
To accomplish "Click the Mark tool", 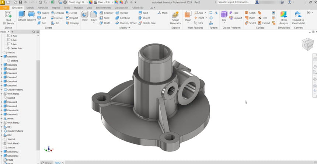I will [163, 13].
